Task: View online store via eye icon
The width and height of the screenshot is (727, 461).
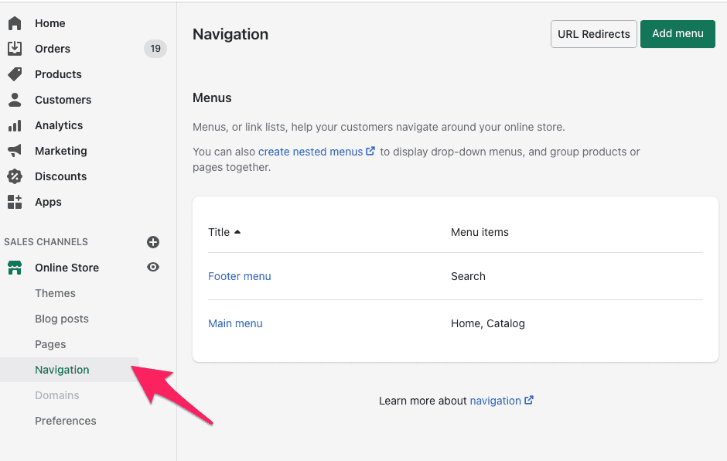Action: click(x=153, y=268)
